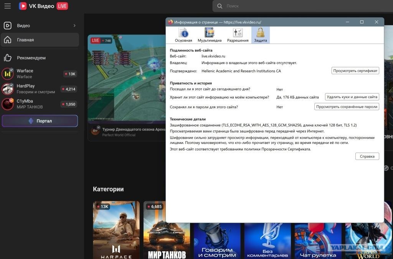Viewport: 393px width, 259px height.
Task: Open the C1yMba МИР ТАНКОВ stream row
Action: 40,104
